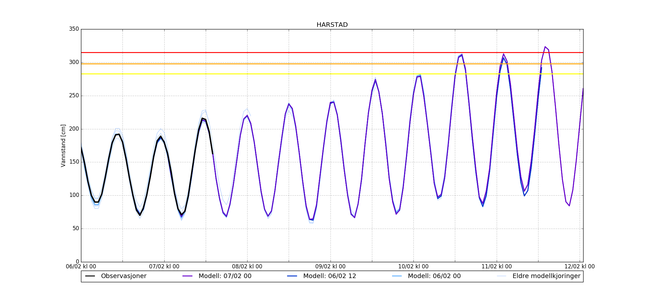648x291 pixels.
Task: Click the 350 y-axis tick label
Action: (74, 29)
